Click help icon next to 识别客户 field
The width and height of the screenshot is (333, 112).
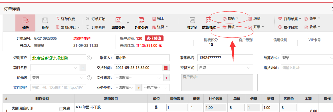(89, 58)
